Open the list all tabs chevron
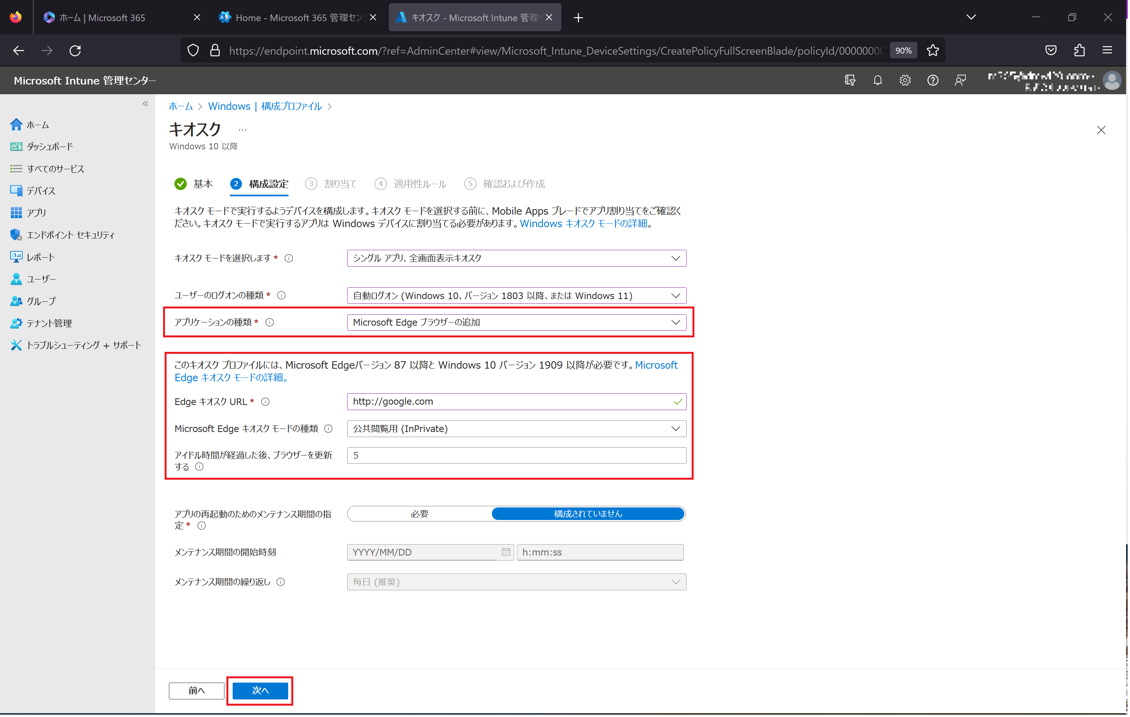This screenshot has height=717, width=1130. (x=973, y=17)
